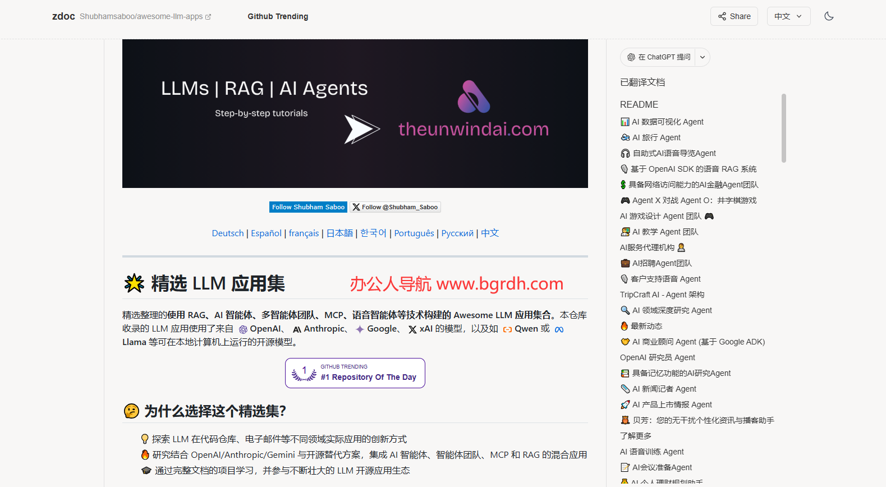886x487 pixels.
Task: Click the Follow Shubham Saboo badge
Action: coord(308,207)
